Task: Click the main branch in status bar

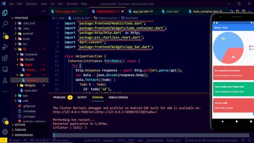Action: coord(14,140)
